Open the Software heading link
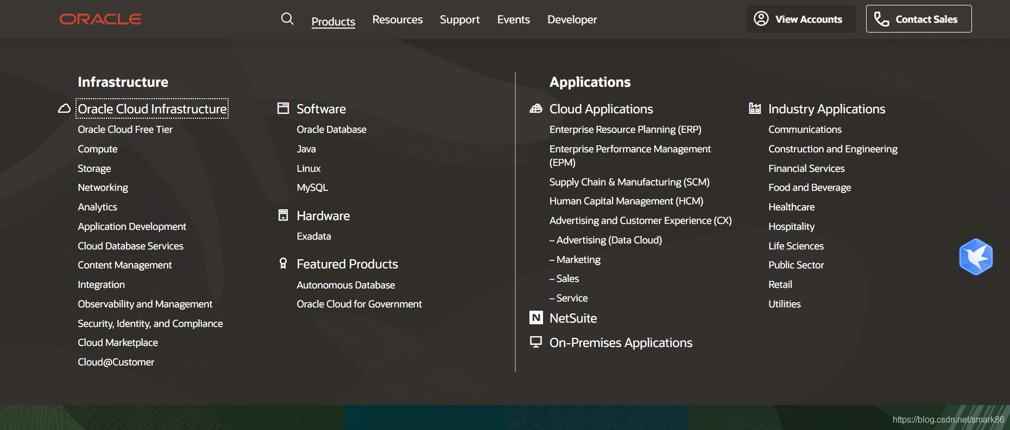Viewport: 1010px width, 430px height. (x=321, y=109)
